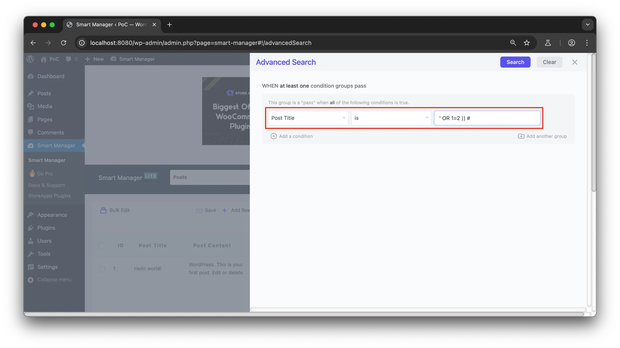Screen dimensions: 620x348
Task: Toggle the select-all checkbox in table header
Action: pyautogui.click(x=102, y=246)
